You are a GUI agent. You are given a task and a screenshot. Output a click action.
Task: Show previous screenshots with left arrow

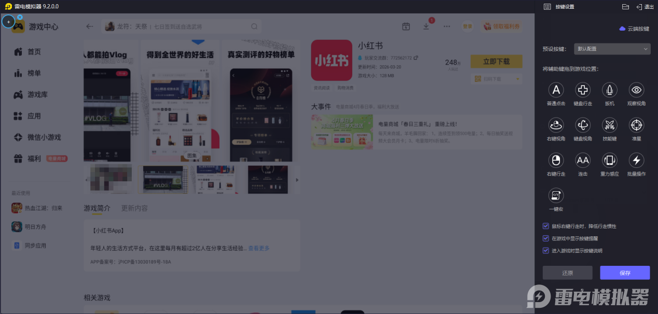[x=87, y=180]
